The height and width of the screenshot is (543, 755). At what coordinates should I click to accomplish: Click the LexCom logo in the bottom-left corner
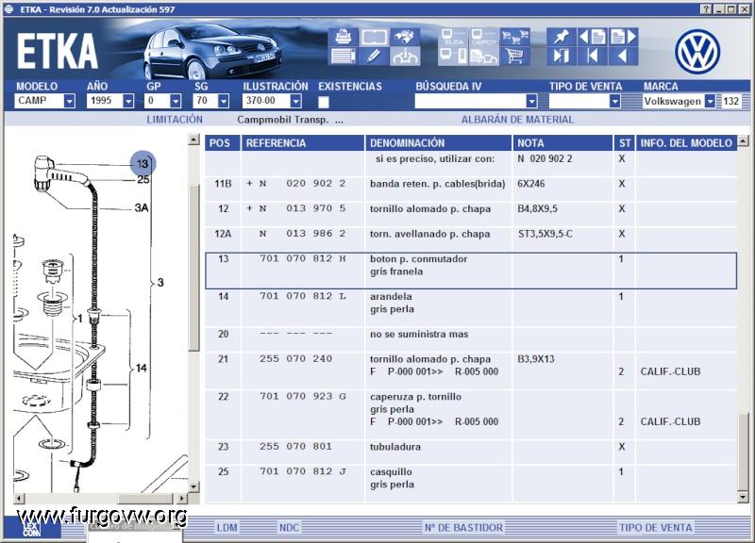tap(32, 528)
